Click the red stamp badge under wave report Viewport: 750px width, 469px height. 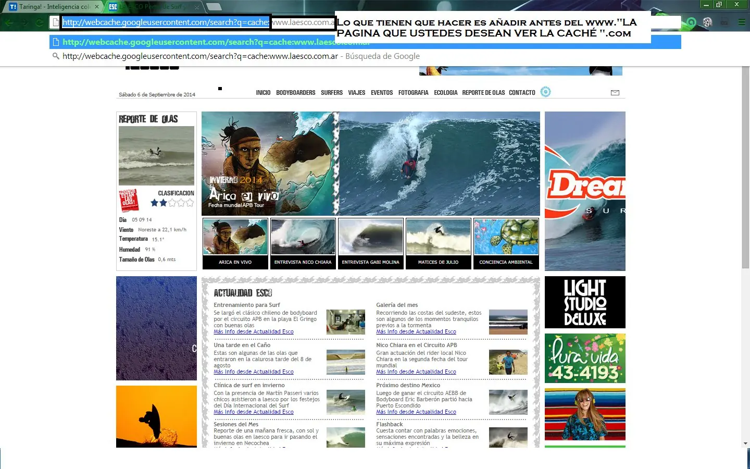click(129, 200)
